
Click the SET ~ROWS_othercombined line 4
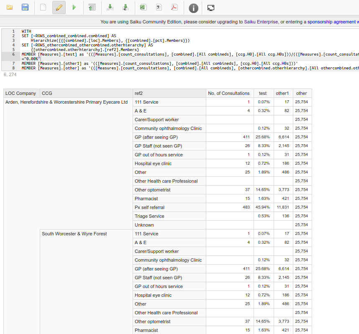[x=87, y=45]
